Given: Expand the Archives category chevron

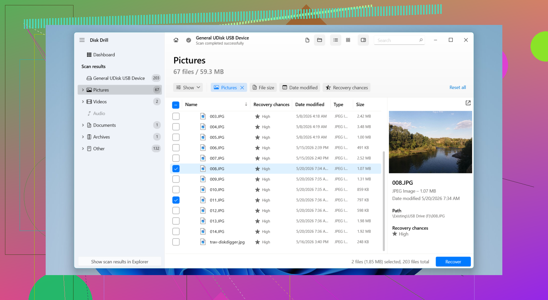Looking at the screenshot, I should point(83,137).
